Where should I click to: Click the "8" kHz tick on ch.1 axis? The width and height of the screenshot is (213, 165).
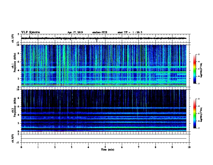pos(19,53)
